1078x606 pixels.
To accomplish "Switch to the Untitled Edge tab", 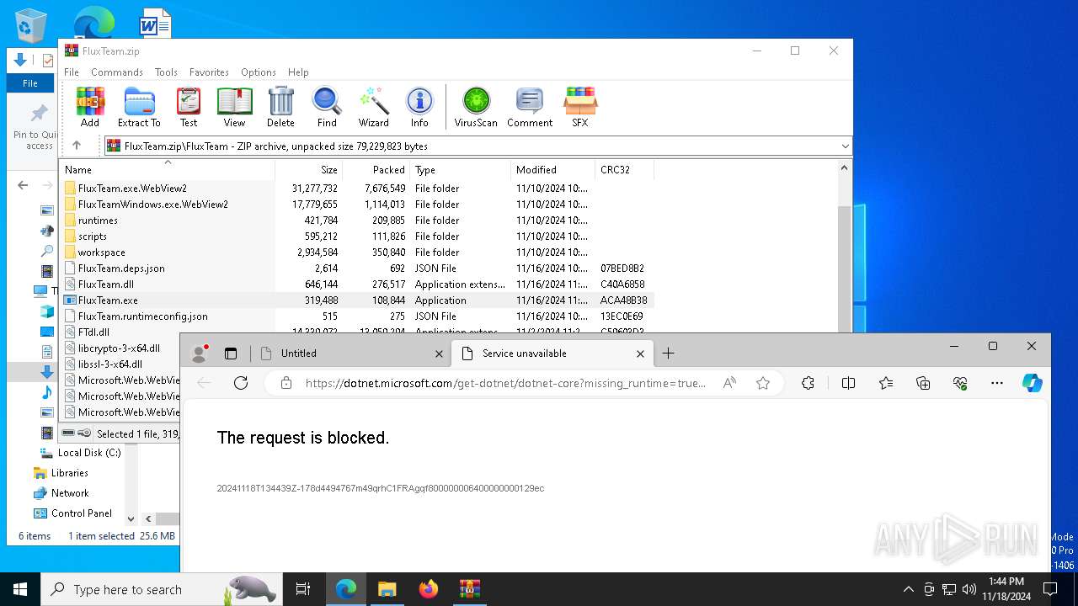I will point(351,353).
